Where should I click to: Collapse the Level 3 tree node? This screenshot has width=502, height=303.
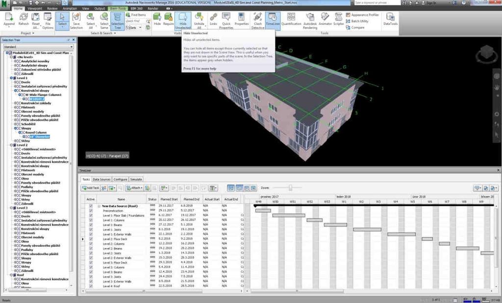(x=11, y=208)
